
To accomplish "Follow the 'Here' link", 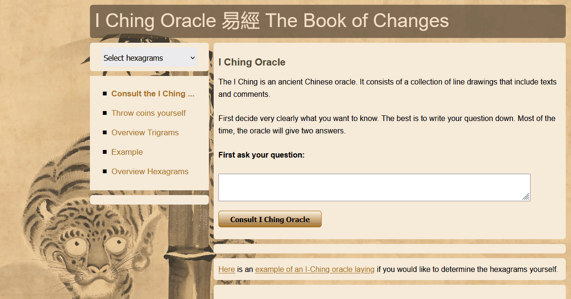I will pyautogui.click(x=226, y=269).
